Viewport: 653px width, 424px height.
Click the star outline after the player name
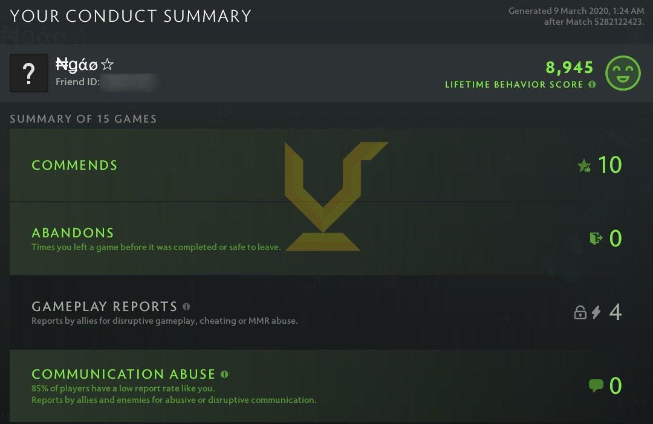tap(108, 65)
